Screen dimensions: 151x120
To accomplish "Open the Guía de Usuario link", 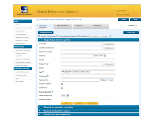I will 124,15.
